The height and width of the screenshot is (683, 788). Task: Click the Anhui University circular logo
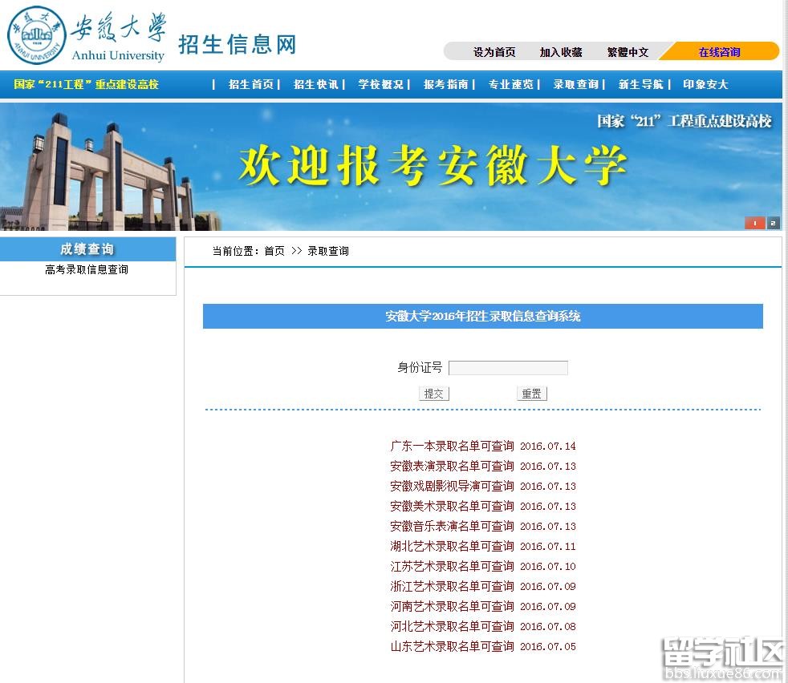click(37, 35)
